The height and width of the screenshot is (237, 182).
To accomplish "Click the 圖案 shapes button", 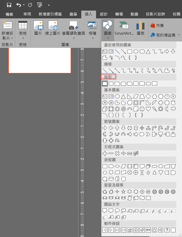I will (108, 30).
